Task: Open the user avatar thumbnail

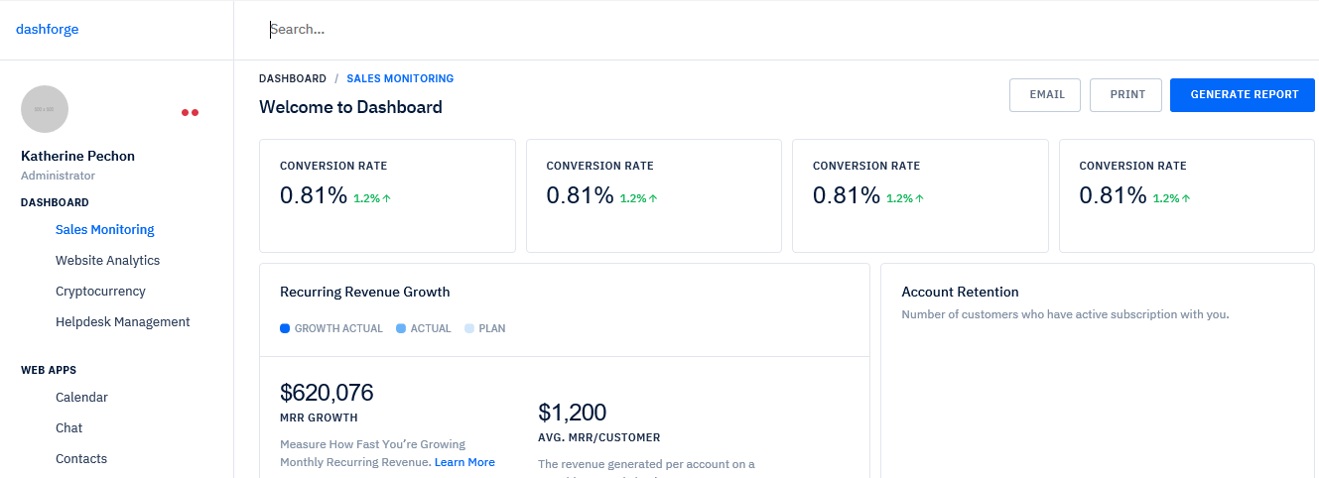Action: (45, 109)
